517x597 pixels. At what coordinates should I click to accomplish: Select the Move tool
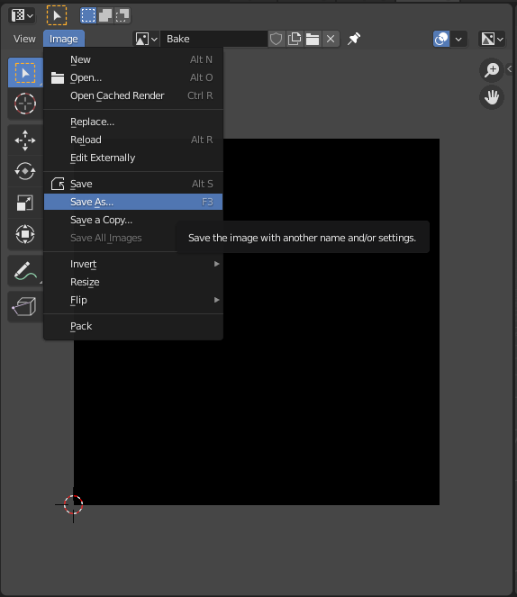pyautogui.click(x=25, y=140)
